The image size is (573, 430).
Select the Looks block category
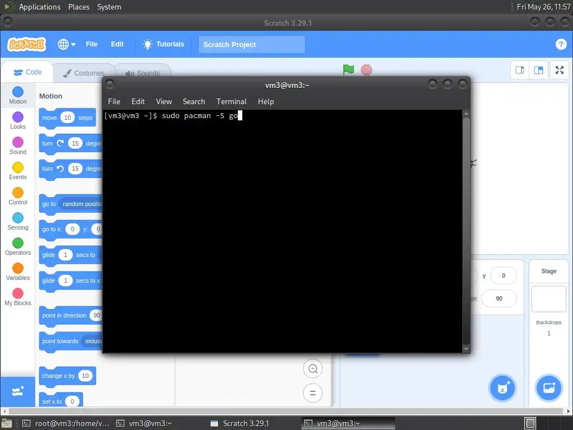coord(17,121)
